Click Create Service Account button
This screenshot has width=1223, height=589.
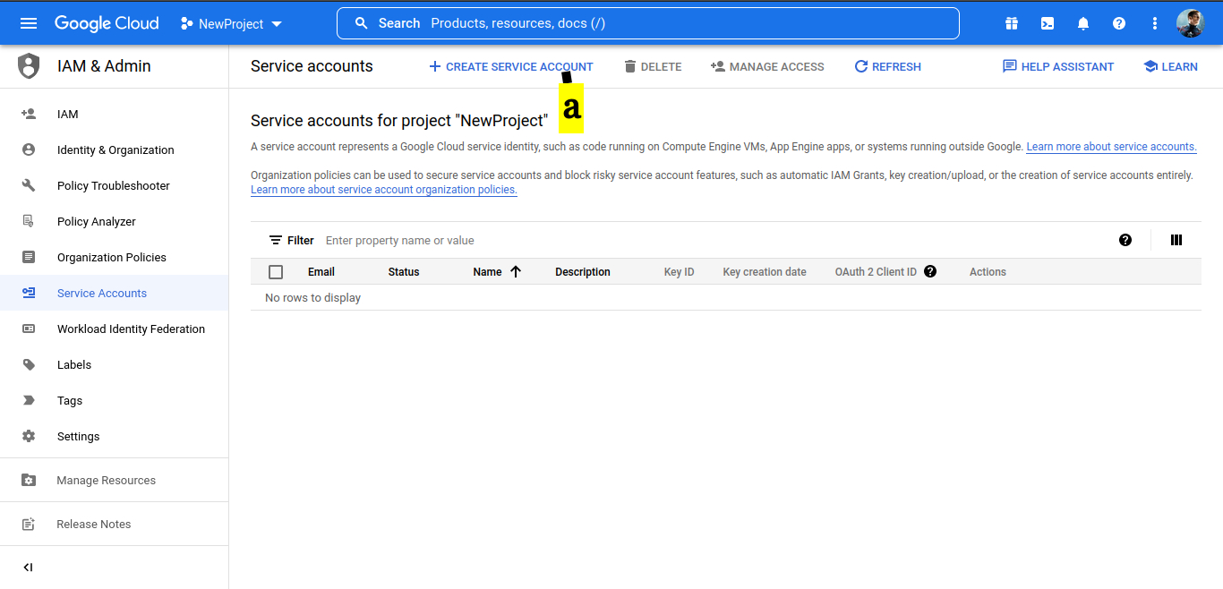coord(510,66)
